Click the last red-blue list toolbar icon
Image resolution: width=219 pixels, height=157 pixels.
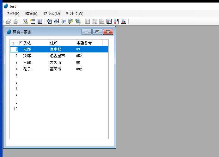[x=124, y=21]
